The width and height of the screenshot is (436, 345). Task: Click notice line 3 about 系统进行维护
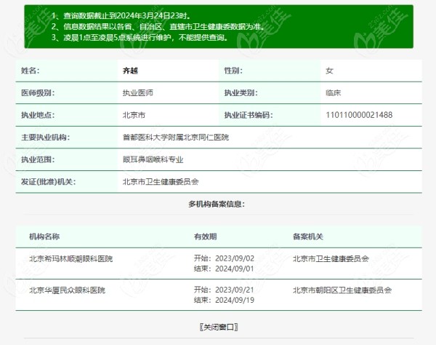(x=140, y=38)
